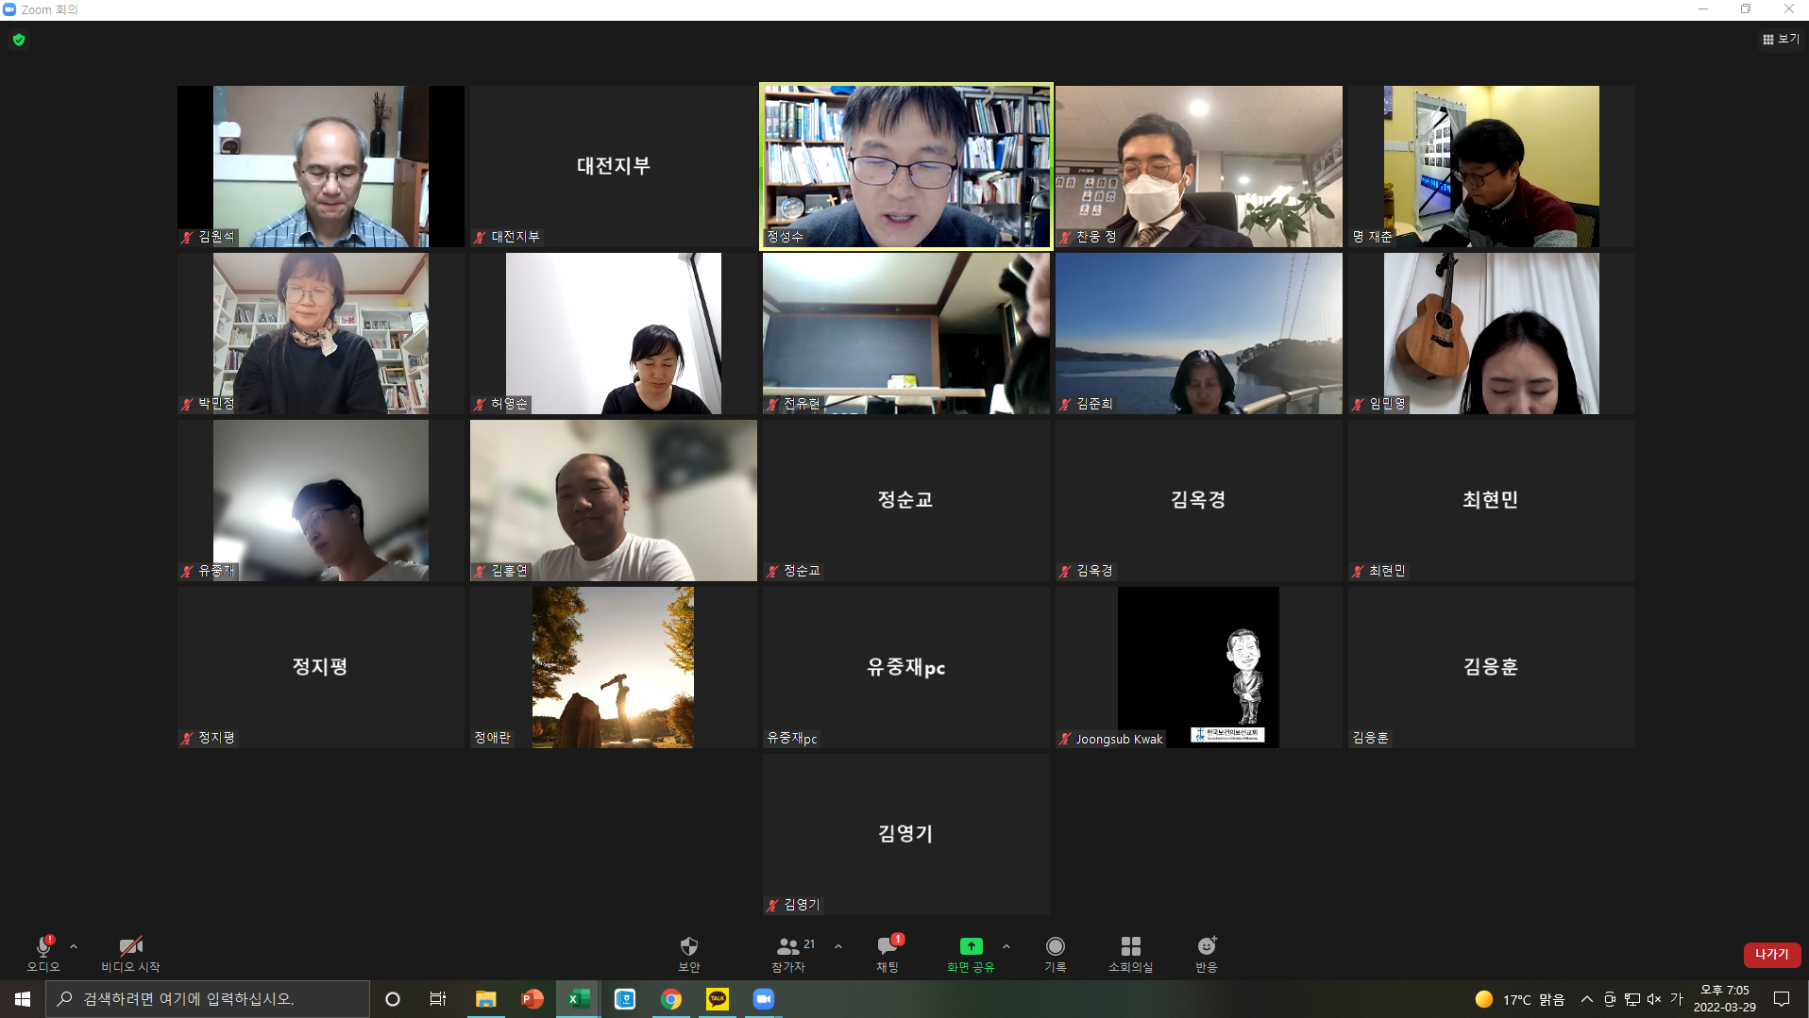Select the 김옥경 participant tile
Viewport: 1809px width, 1018px height.
(1199, 500)
